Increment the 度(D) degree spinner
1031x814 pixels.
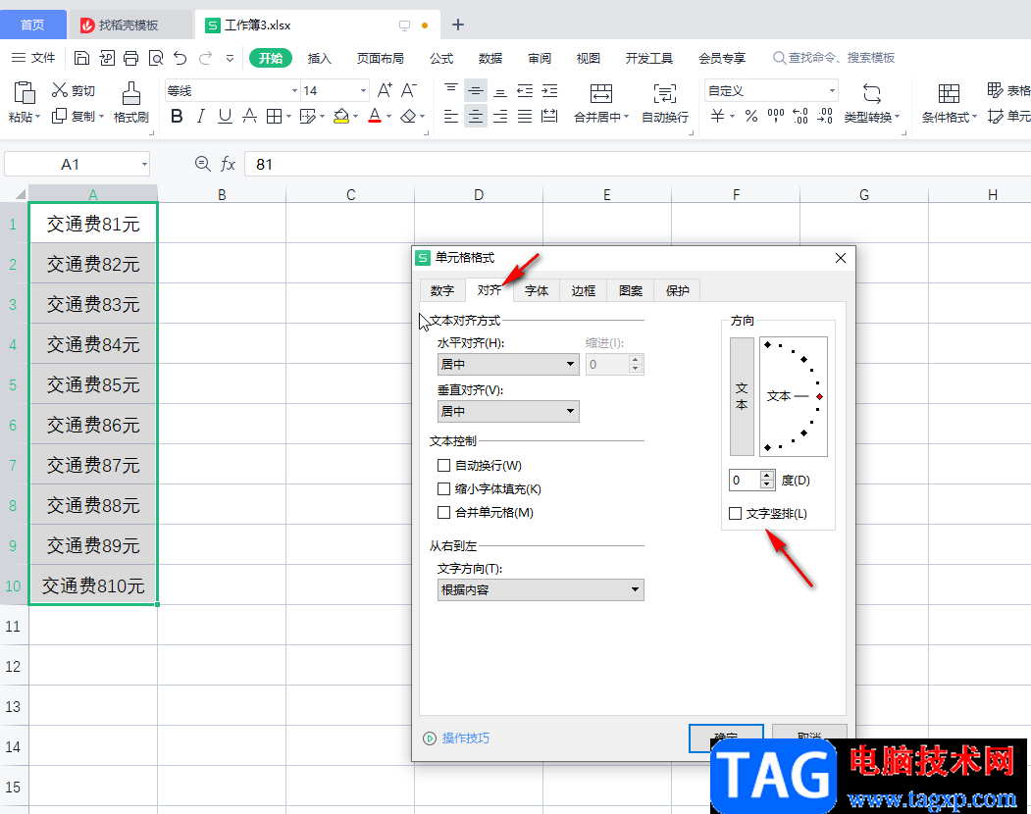pos(767,476)
